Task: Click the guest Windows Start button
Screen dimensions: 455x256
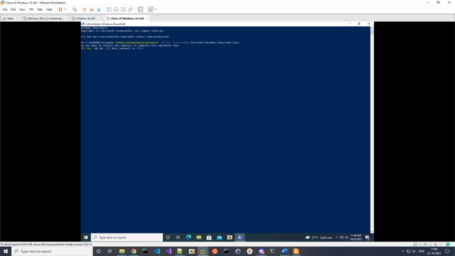Action: (x=86, y=237)
